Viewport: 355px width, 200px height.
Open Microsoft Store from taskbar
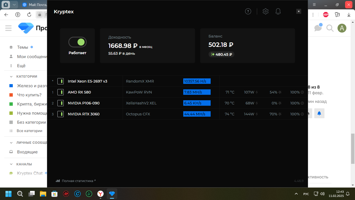54,194
